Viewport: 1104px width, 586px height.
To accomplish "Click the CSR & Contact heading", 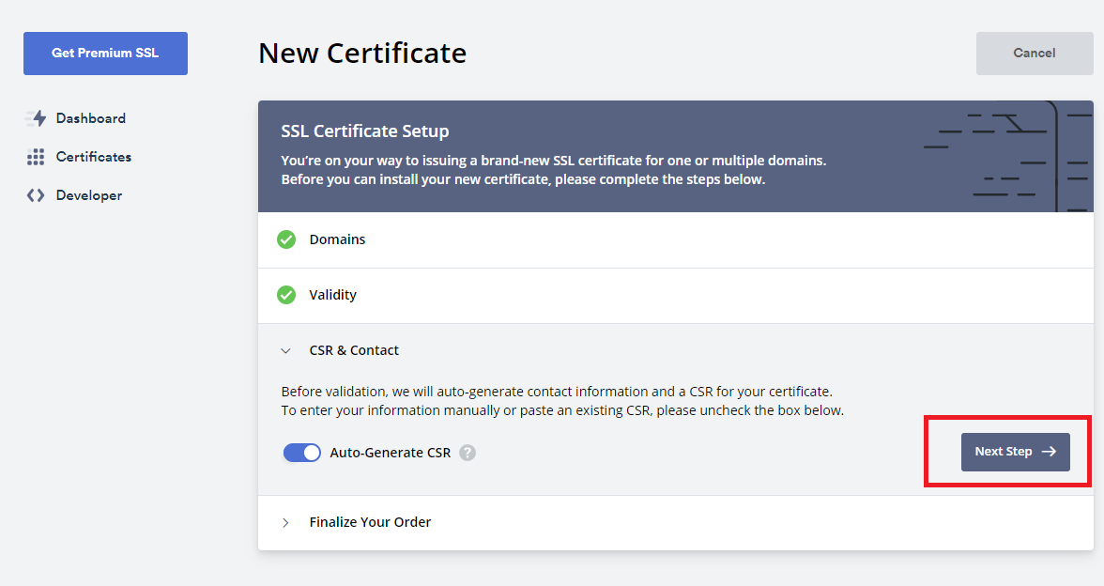I will pyautogui.click(x=354, y=351).
